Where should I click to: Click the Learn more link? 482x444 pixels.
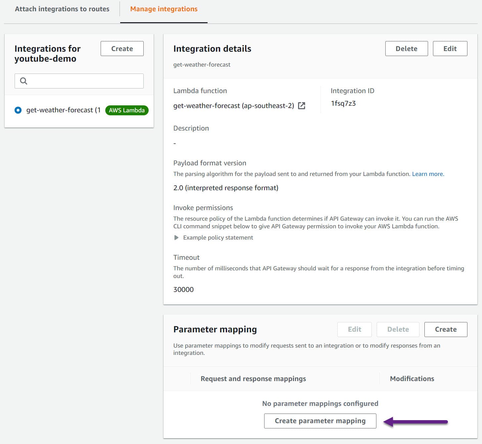(427, 174)
